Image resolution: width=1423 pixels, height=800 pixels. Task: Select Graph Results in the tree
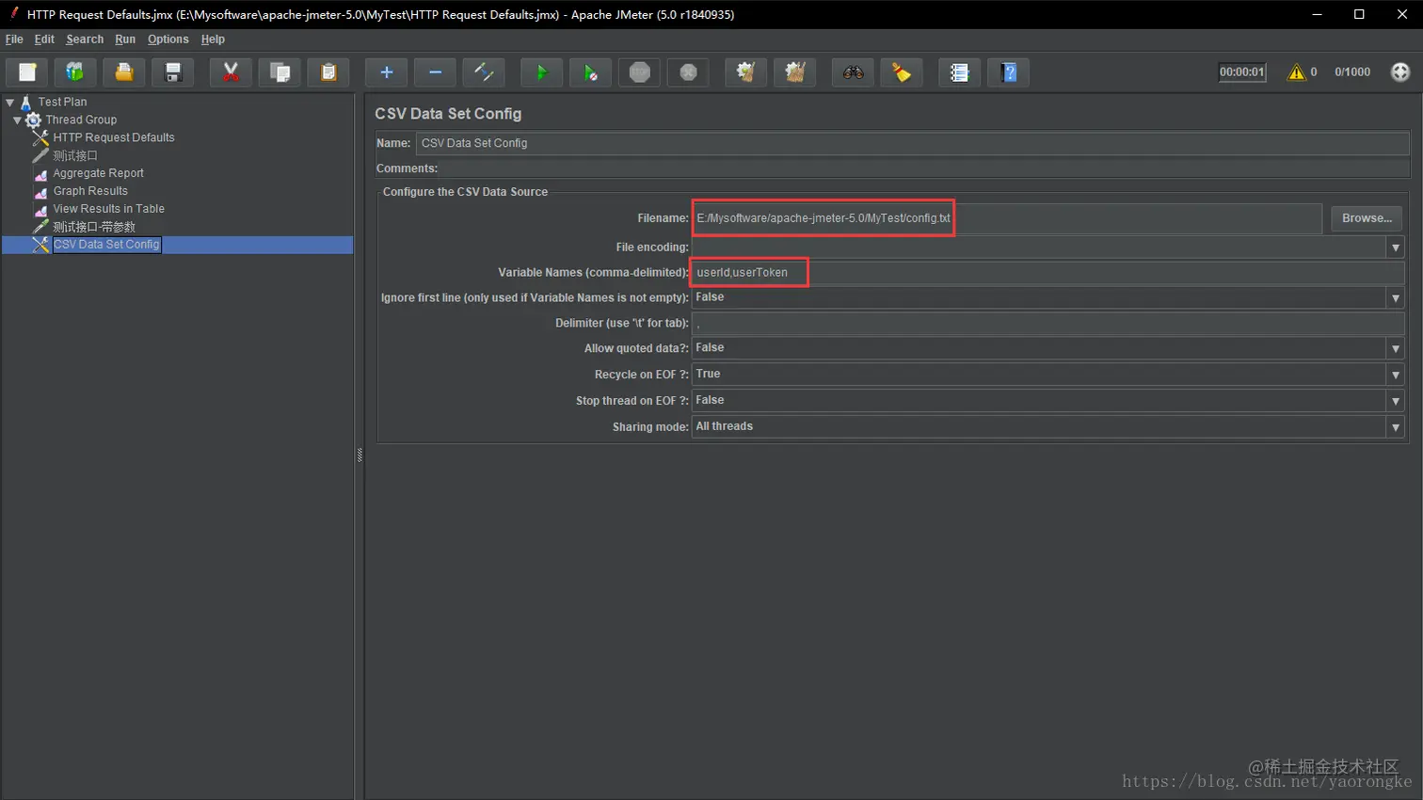point(90,191)
